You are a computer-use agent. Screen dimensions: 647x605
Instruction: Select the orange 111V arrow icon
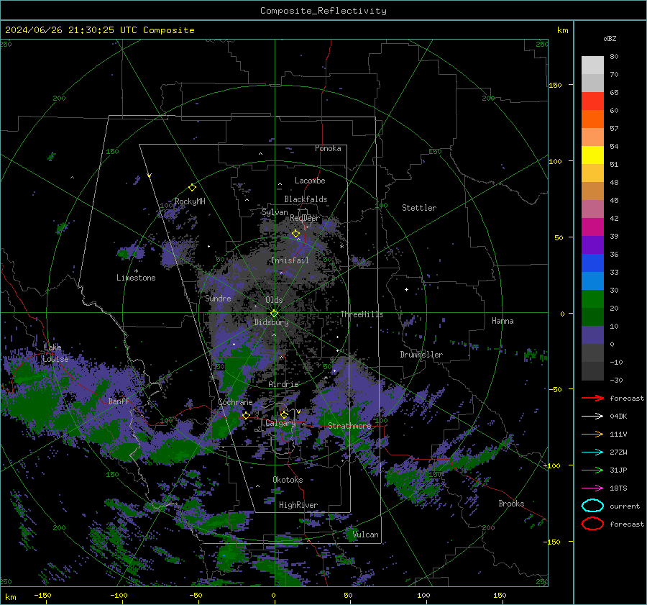[x=592, y=434]
